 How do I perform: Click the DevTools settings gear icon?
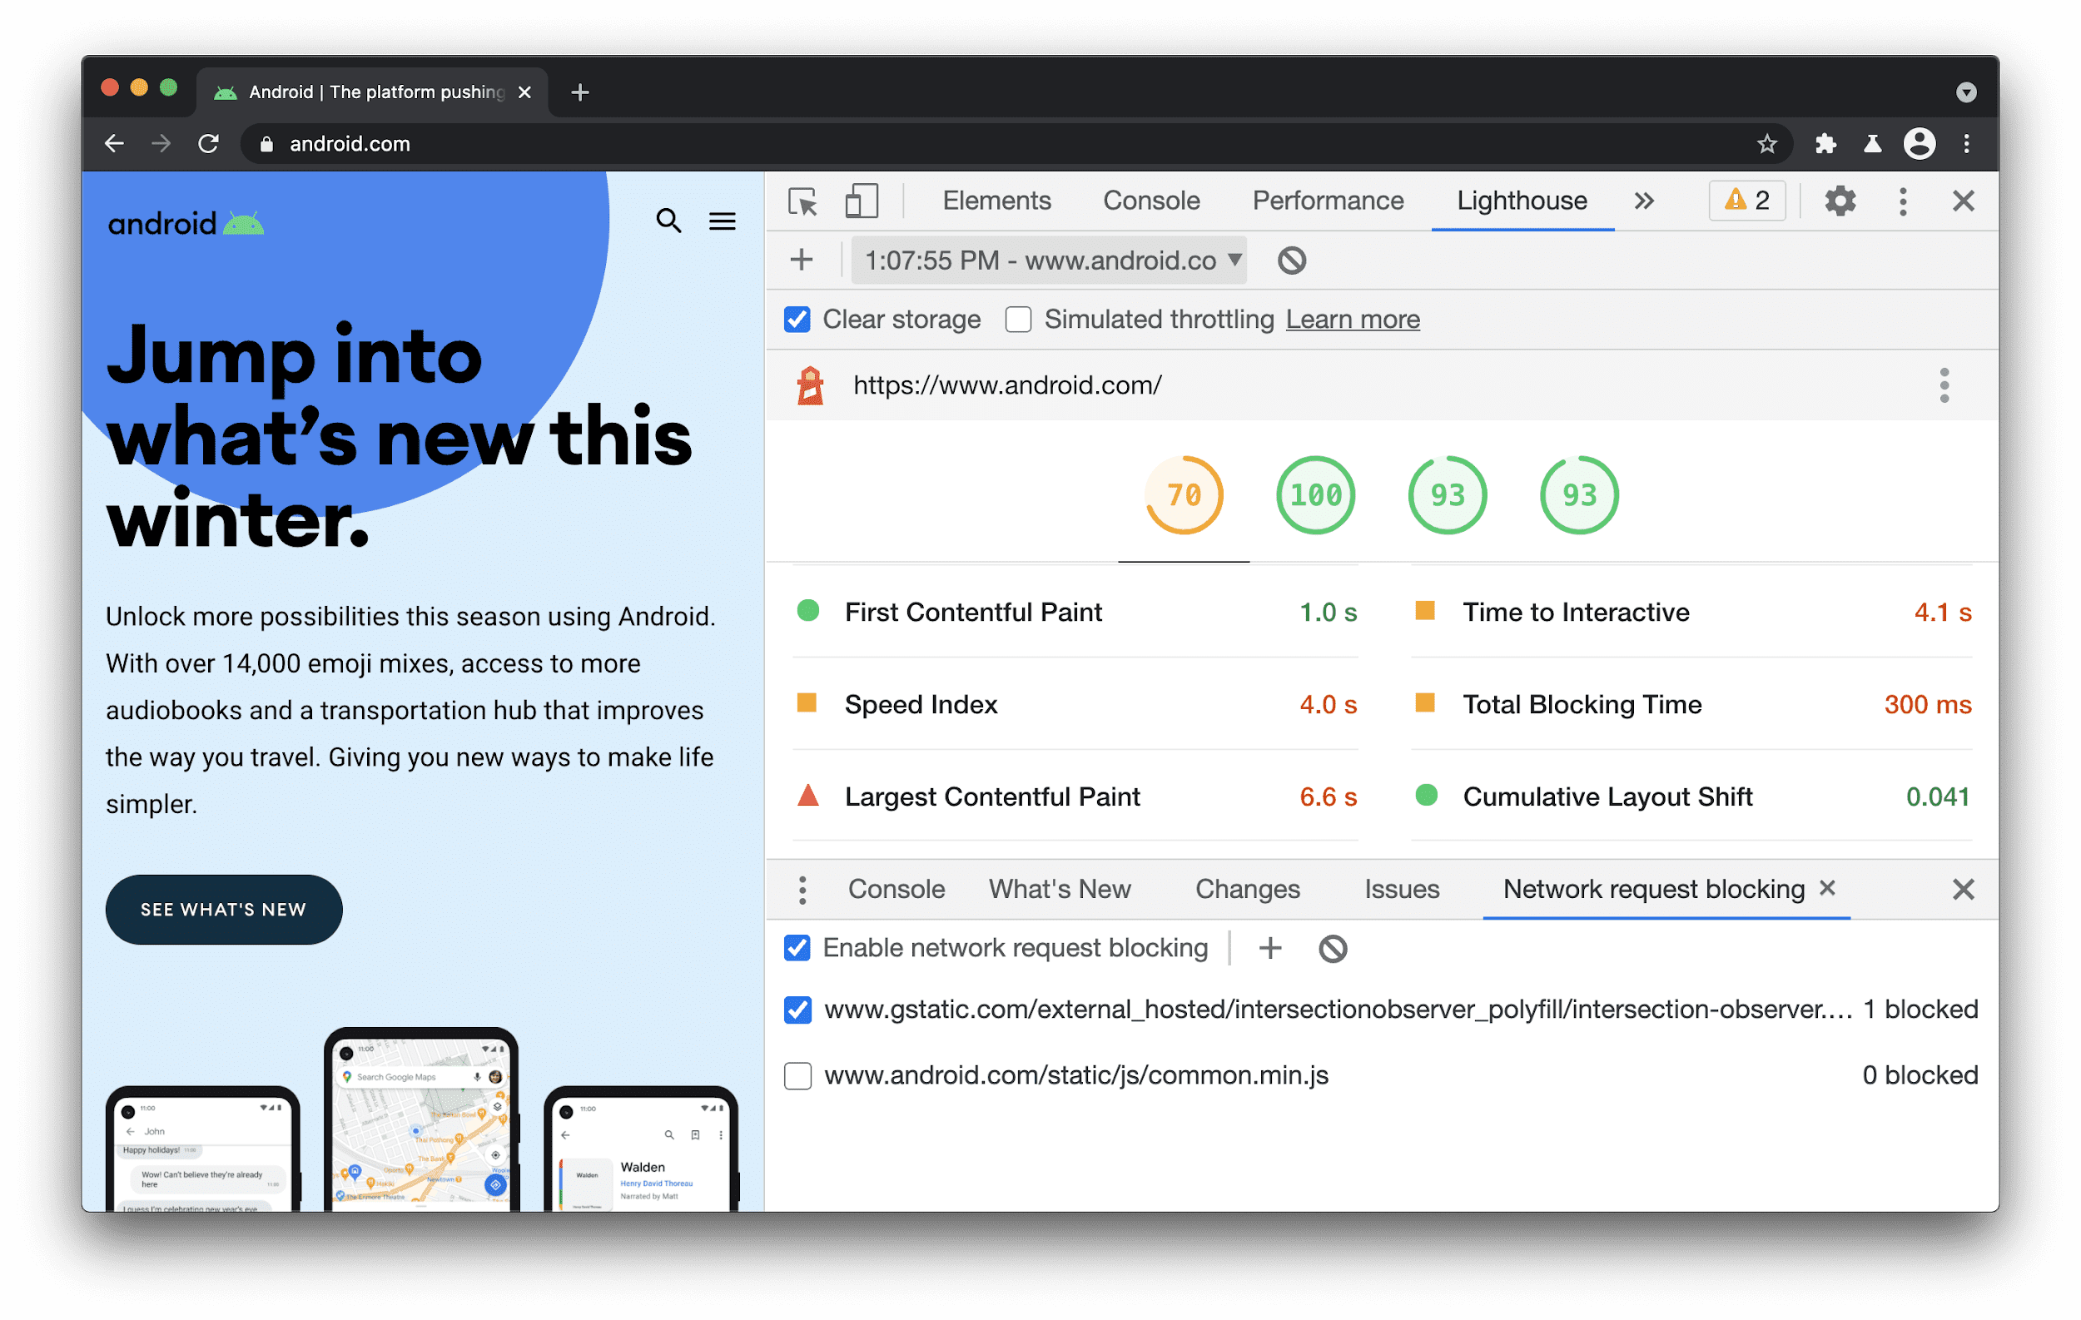click(1840, 201)
